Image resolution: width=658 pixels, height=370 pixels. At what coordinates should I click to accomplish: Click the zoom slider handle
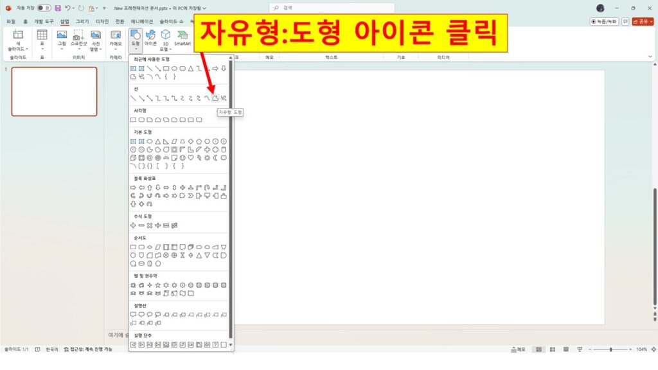(611, 349)
